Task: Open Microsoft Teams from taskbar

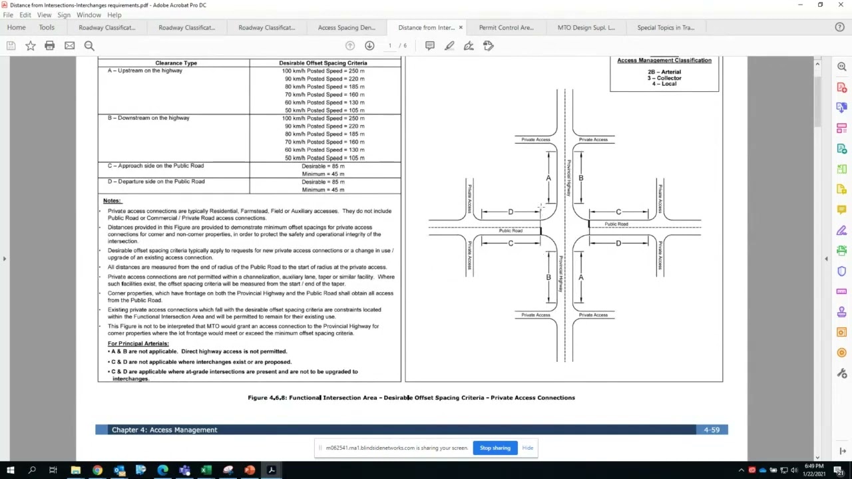Action: (x=184, y=470)
